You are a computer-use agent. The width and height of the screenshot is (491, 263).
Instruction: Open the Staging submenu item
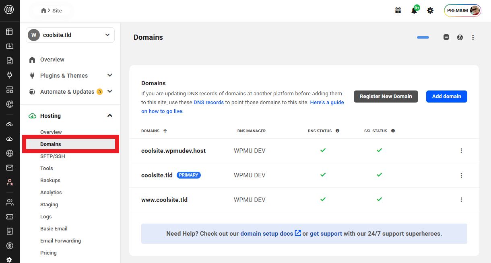click(49, 204)
